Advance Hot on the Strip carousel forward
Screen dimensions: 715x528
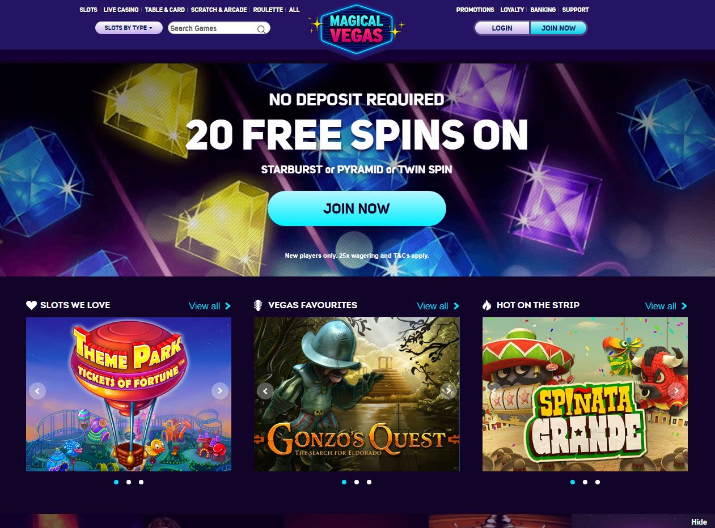pos(676,391)
